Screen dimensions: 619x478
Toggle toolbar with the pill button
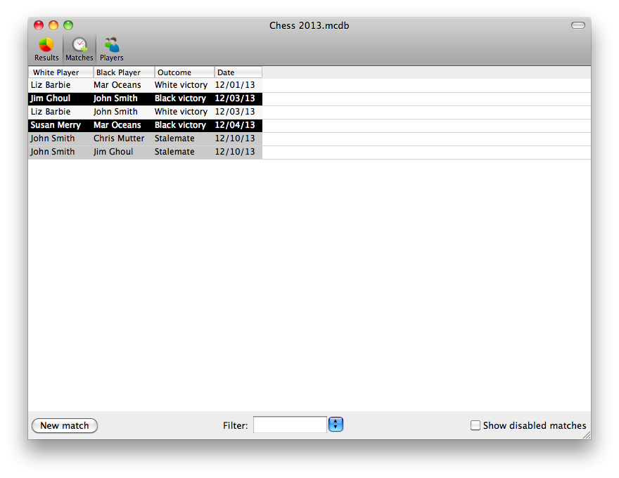coord(578,25)
